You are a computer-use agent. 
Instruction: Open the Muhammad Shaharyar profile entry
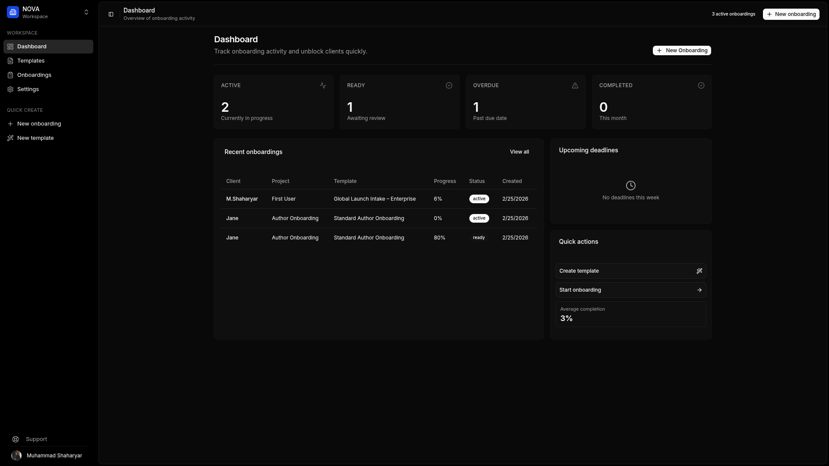pos(47,455)
